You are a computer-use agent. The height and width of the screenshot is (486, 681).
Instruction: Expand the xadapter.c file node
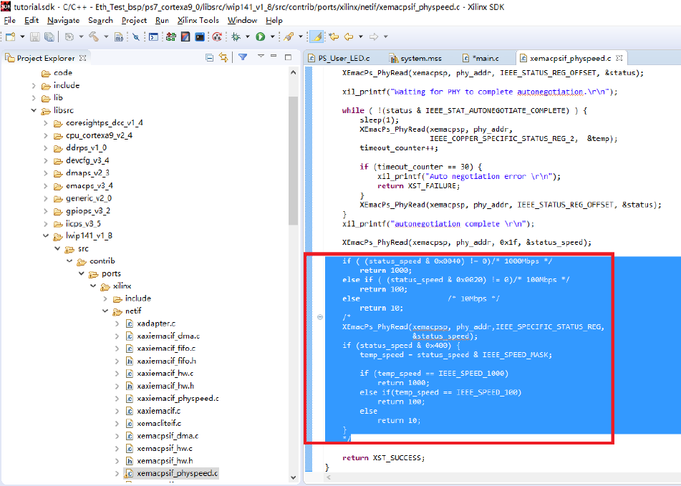coord(117,324)
